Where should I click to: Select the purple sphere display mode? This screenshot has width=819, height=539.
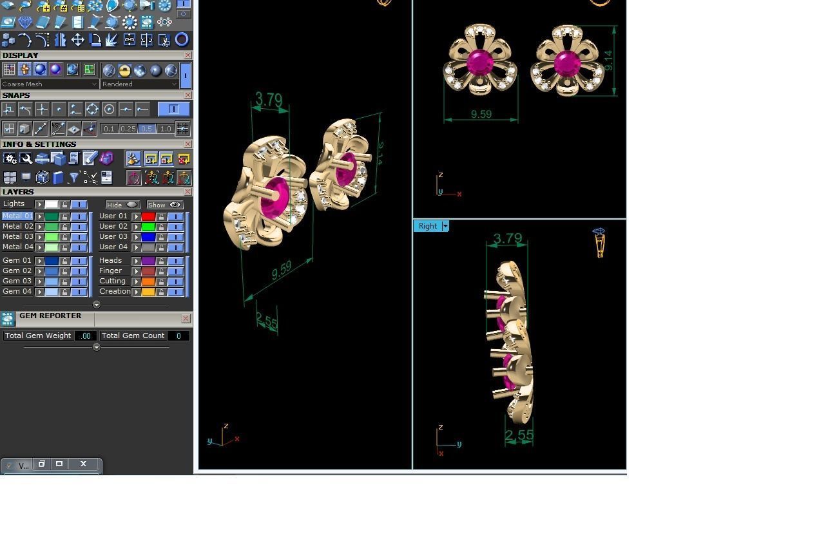55,70
